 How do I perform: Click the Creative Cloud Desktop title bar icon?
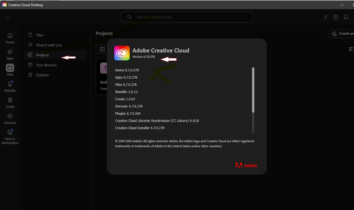tap(4, 5)
